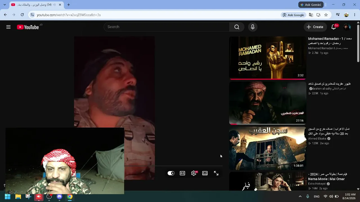Screen dimensions: 360x202
Task: Mute the tab using its speaker icon
Action: 54,5
